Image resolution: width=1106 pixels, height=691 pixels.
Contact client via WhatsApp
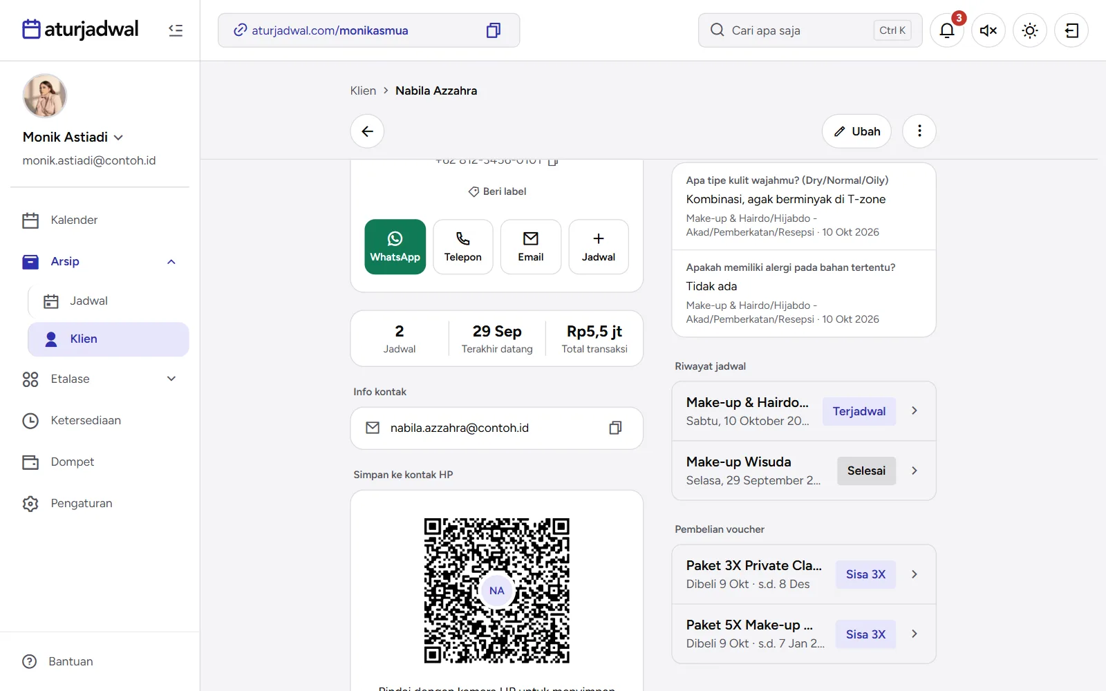[395, 247]
